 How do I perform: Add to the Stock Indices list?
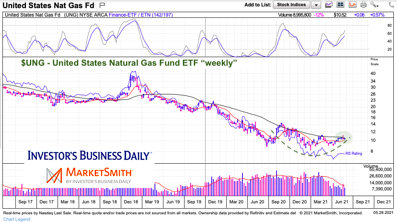point(291,4)
